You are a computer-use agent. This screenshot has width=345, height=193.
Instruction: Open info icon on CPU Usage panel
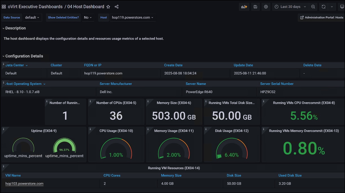(x=90, y=129)
